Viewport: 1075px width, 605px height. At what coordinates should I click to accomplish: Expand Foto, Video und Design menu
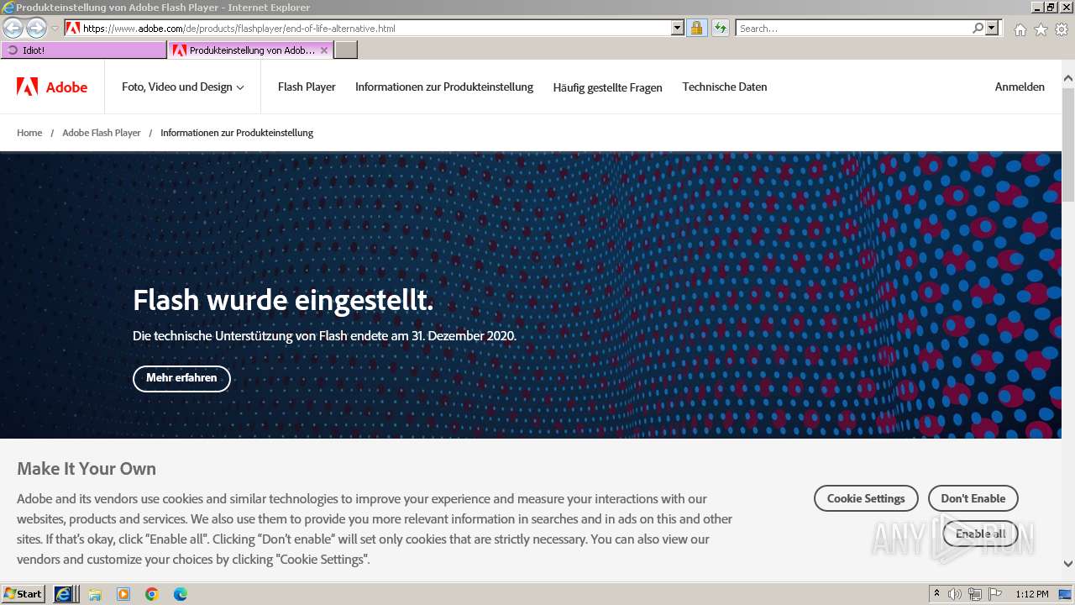[x=182, y=87]
